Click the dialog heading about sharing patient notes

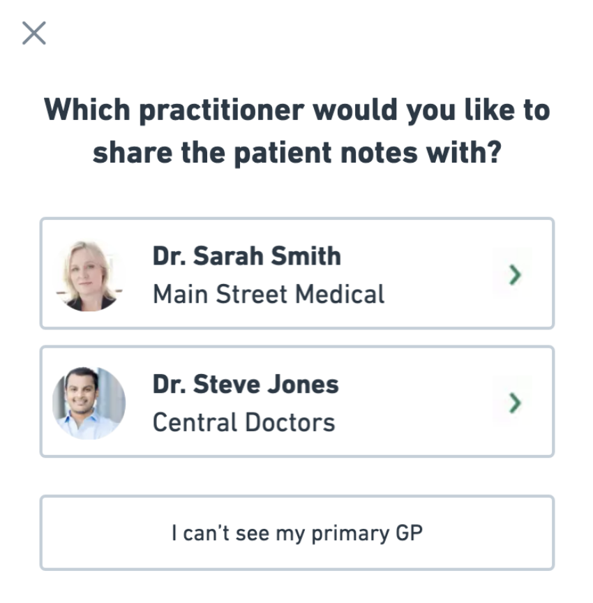[x=296, y=131]
